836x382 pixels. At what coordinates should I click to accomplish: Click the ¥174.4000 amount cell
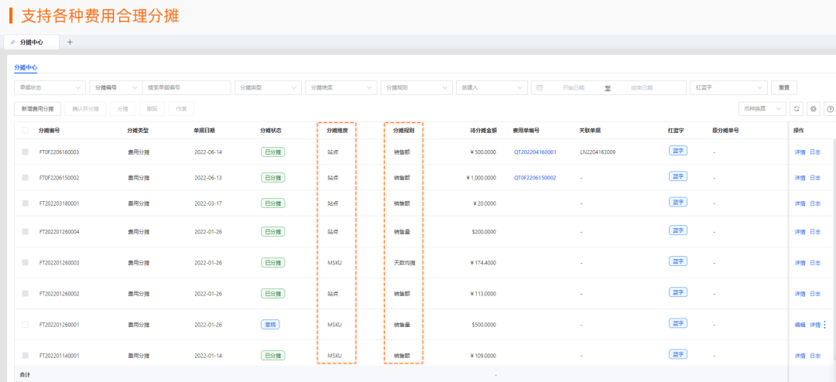481,263
